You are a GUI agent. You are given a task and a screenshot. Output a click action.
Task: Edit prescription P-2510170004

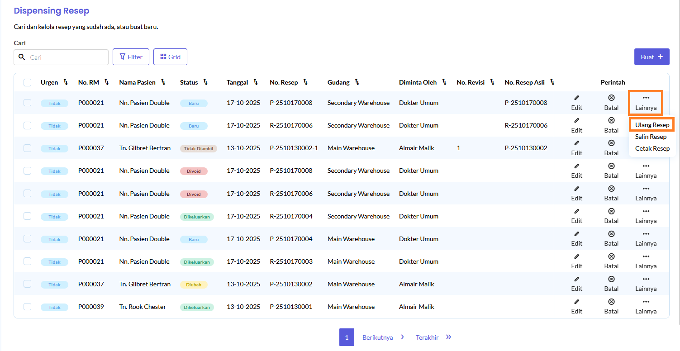(576, 238)
